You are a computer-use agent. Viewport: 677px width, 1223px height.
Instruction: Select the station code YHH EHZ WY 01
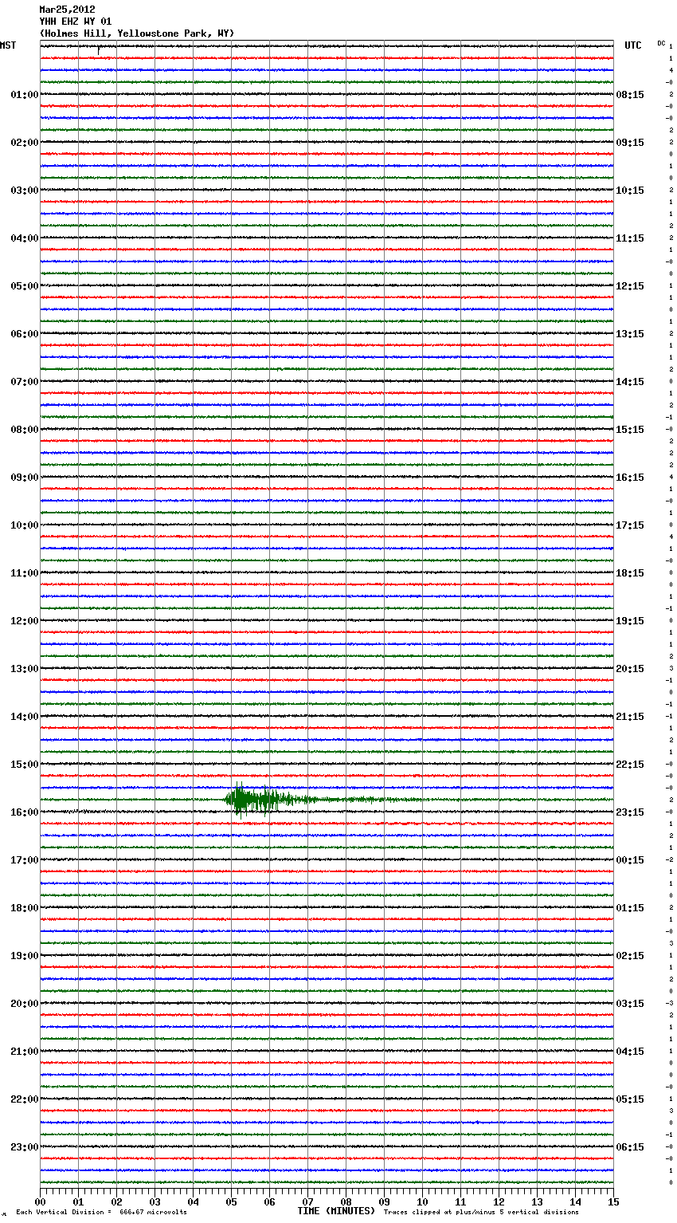(76, 22)
